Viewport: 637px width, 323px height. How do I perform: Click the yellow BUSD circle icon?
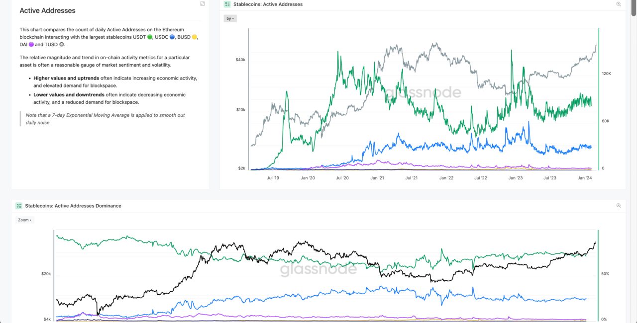[195, 37]
